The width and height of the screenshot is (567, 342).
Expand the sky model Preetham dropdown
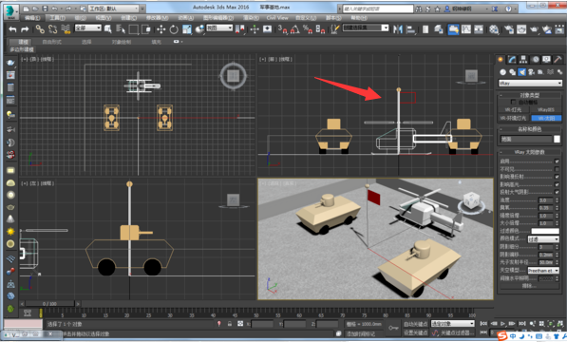[543, 271]
